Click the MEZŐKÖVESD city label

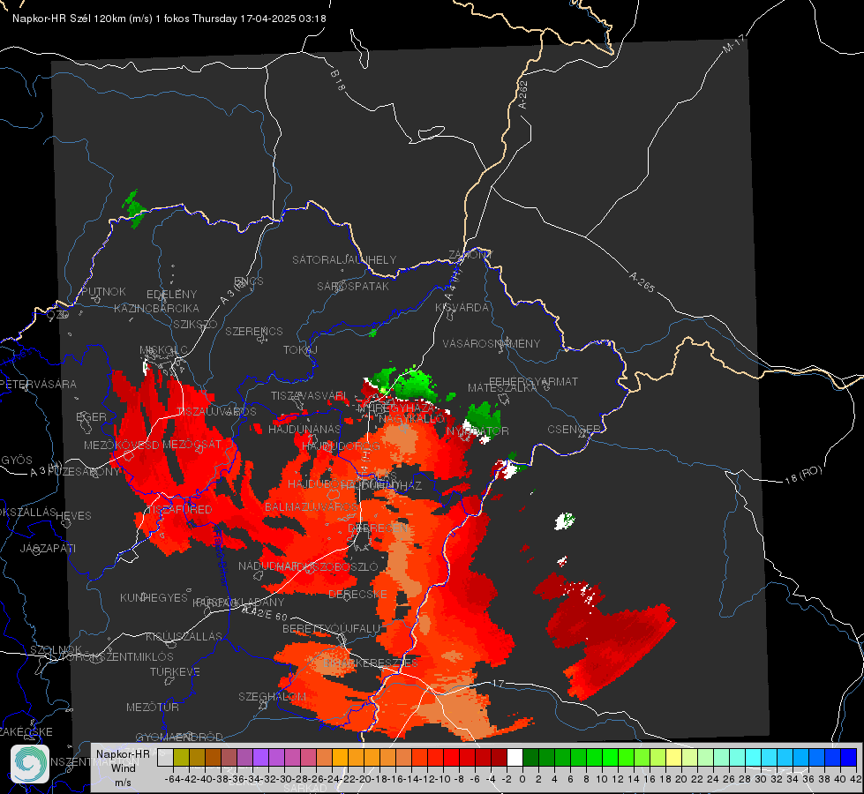click(122, 446)
